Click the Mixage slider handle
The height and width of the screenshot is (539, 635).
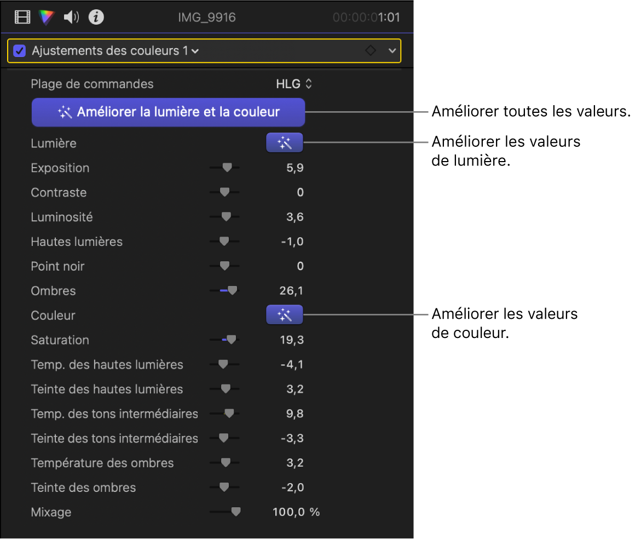coord(235,512)
